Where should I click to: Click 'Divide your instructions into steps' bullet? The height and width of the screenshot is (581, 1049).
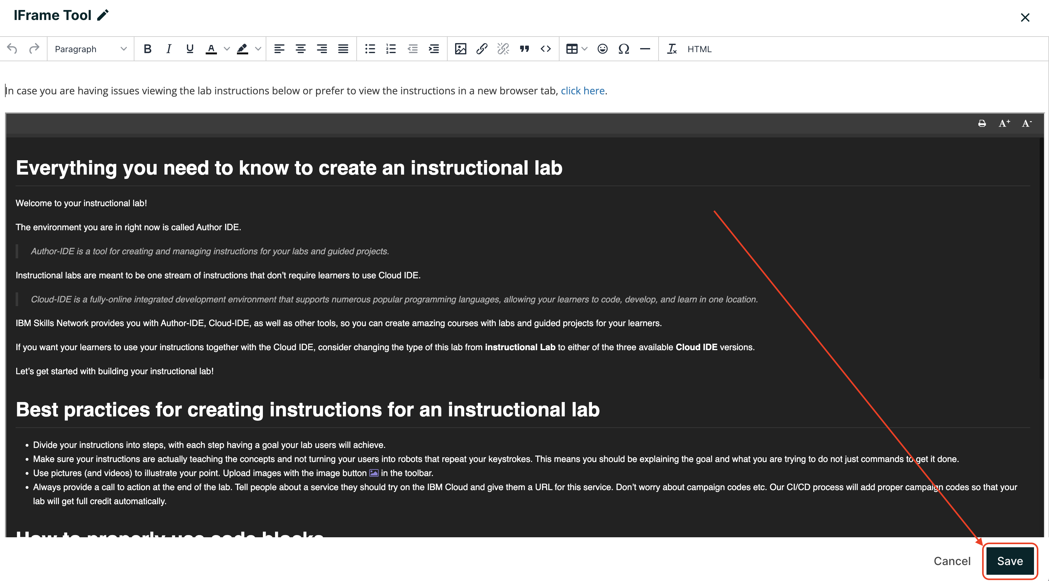click(x=209, y=445)
